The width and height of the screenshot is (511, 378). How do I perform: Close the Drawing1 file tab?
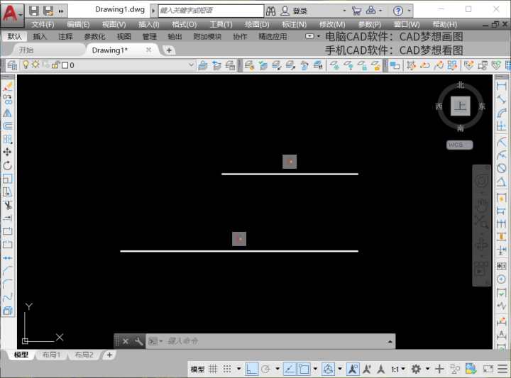148,50
